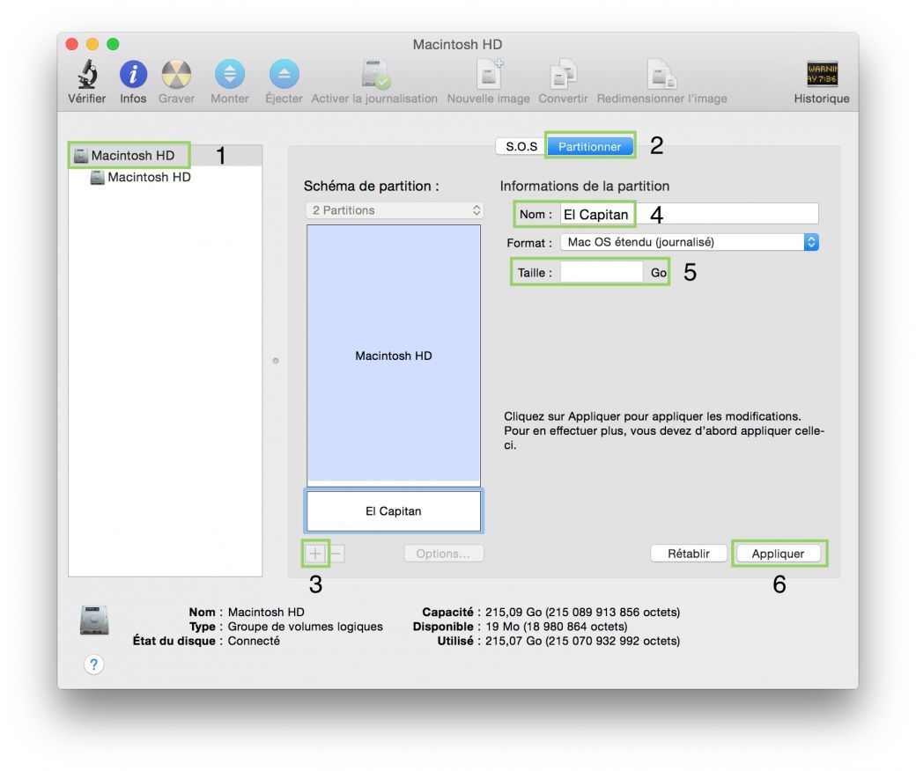Click the Type value Groupe de volumes logiques
The height and width of the screenshot is (771, 916).
click(305, 627)
